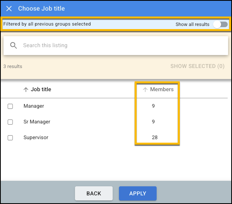The height and width of the screenshot is (204, 232).
Task: Select the Supervisor row label
Action: [36, 138]
